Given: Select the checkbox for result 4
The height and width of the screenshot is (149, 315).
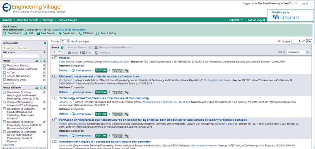Looking at the screenshot, I should (56, 120).
